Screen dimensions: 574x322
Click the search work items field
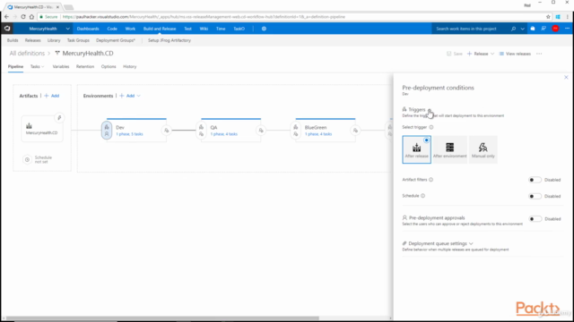[x=470, y=29]
